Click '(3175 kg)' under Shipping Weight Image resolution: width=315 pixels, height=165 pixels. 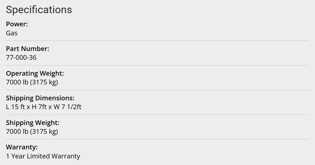(44, 132)
